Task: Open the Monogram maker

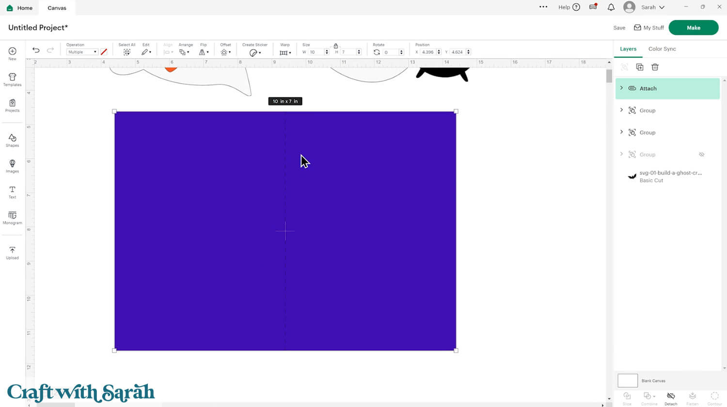Action: coord(12,218)
